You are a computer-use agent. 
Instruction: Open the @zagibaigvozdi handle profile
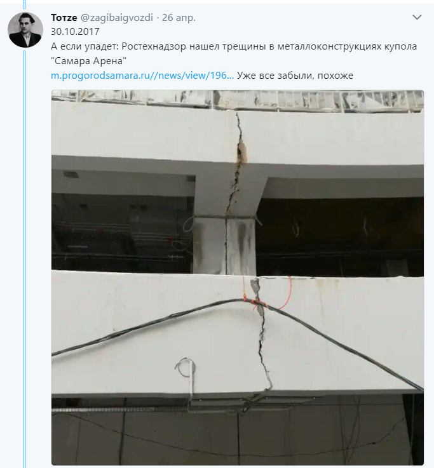click(117, 18)
